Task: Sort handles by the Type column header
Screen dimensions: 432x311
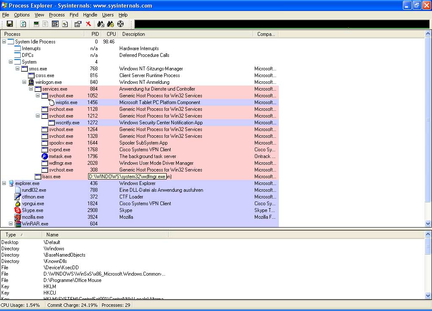Action: click(21, 235)
